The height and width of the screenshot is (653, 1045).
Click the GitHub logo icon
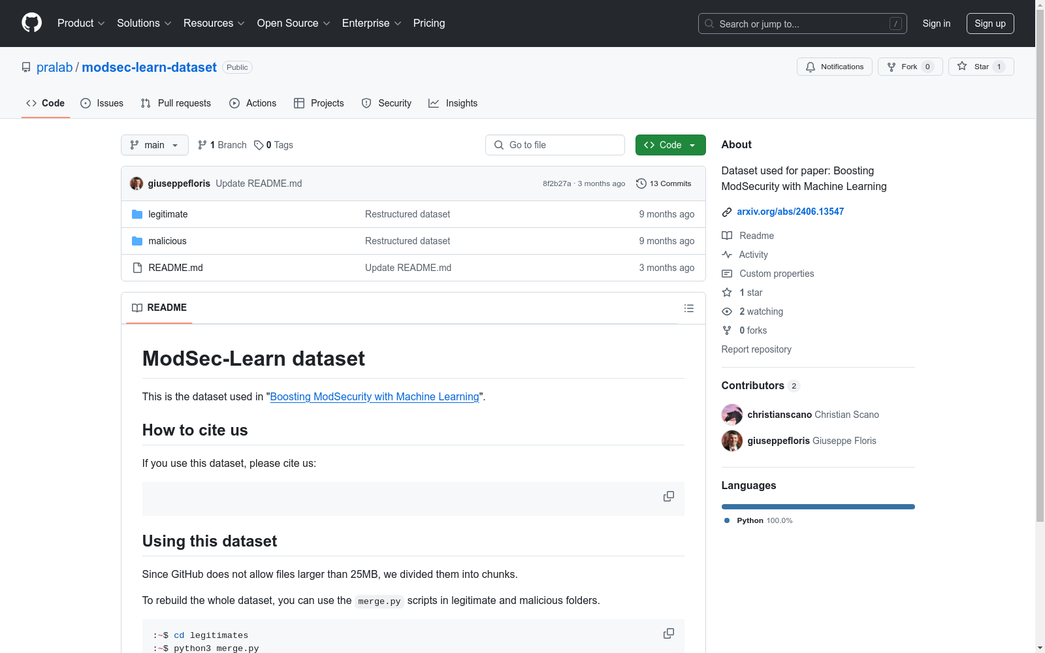coord(31,23)
